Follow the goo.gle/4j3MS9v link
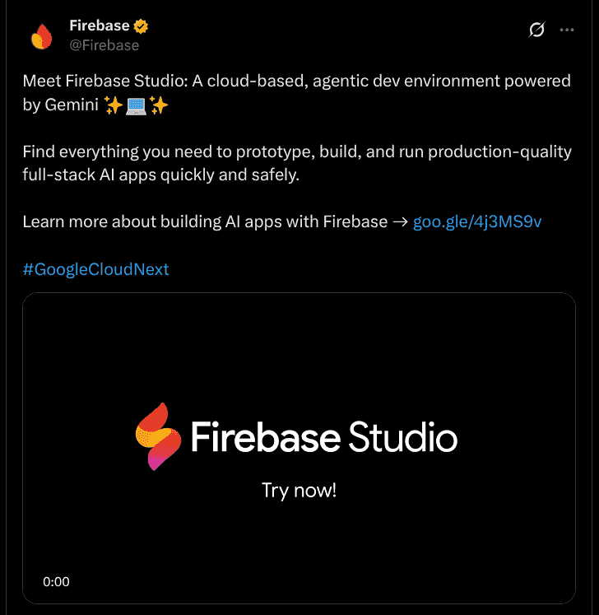 tap(477, 221)
